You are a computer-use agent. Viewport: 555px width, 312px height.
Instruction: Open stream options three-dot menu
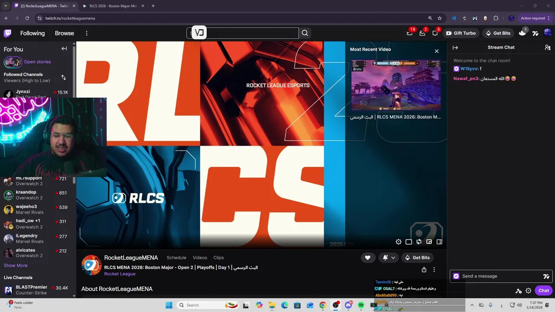coord(434,270)
